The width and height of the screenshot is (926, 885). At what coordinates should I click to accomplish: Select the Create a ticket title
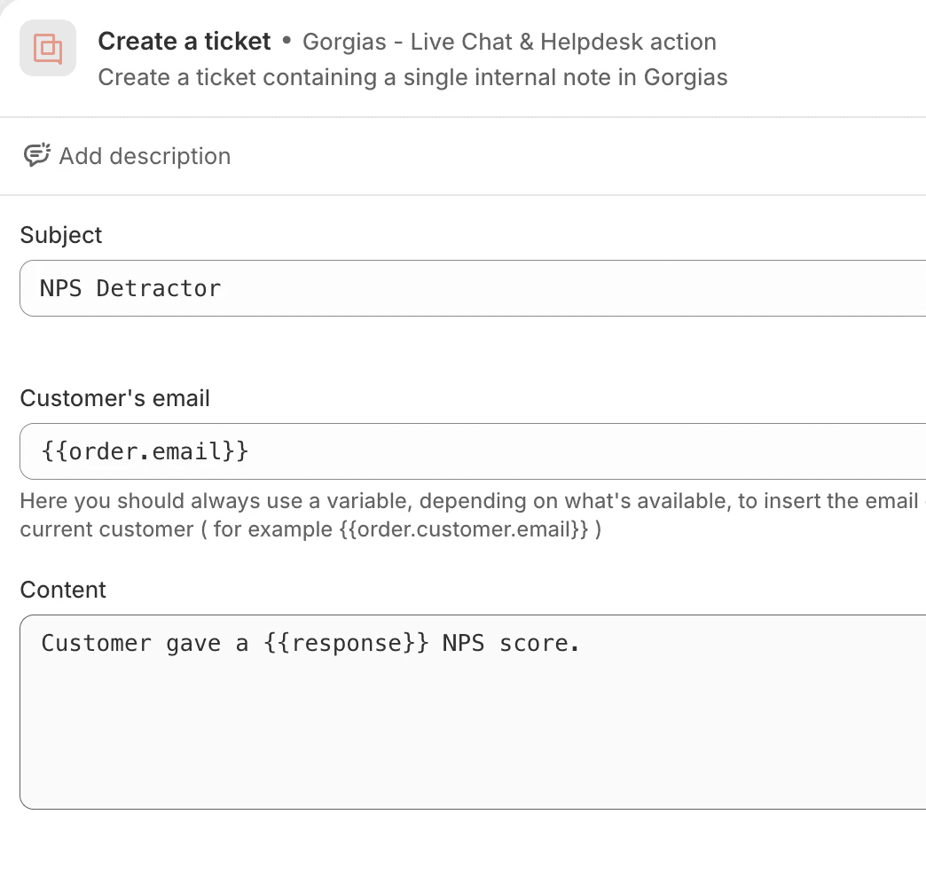point(184,42)
